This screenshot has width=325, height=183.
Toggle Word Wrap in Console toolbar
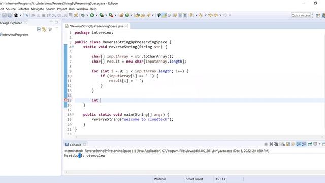tap(293, 144)
